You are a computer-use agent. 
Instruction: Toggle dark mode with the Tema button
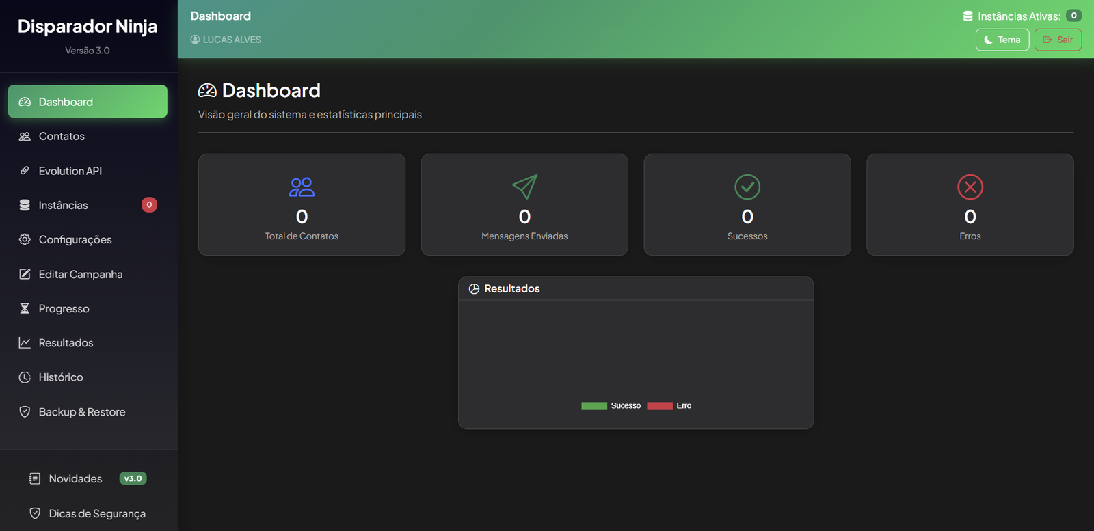[x=1002, y=40]
